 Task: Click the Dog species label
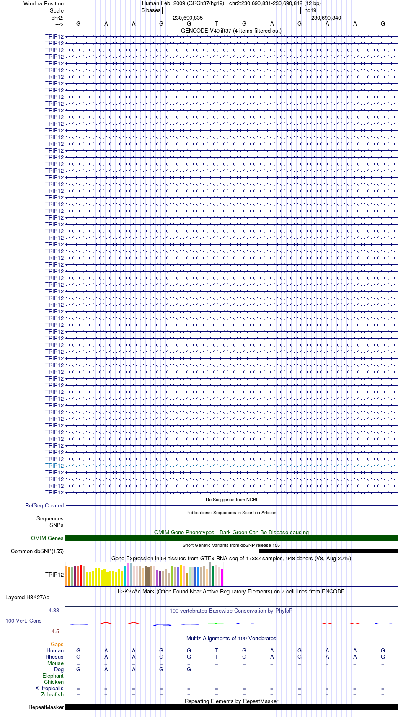click(x=59, y=669)
